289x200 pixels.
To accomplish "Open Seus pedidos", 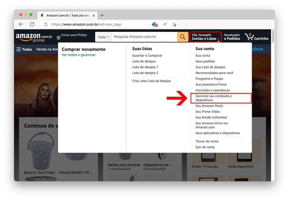I will coord(205,61).
